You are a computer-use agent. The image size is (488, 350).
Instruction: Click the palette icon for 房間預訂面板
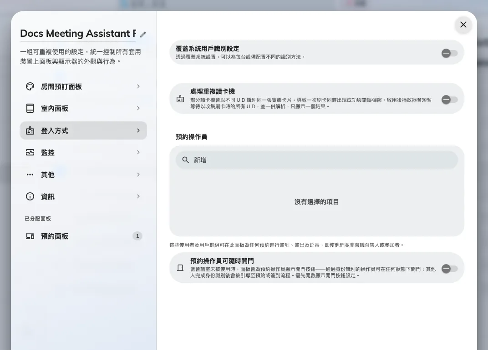(x=30, y=86)
